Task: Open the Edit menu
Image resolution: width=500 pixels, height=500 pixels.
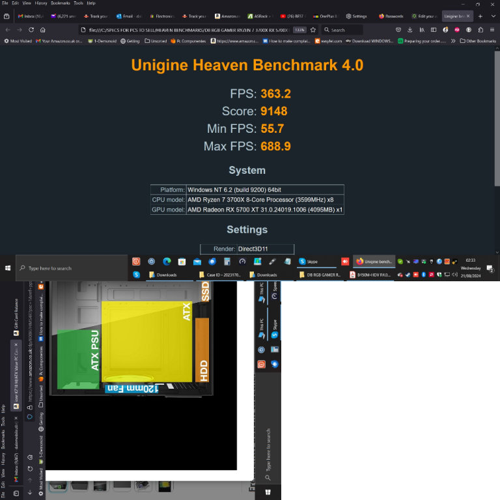Action: (x=16, y=3)
